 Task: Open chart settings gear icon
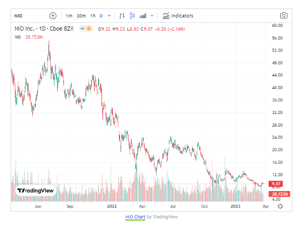click(x=280, y=206)
